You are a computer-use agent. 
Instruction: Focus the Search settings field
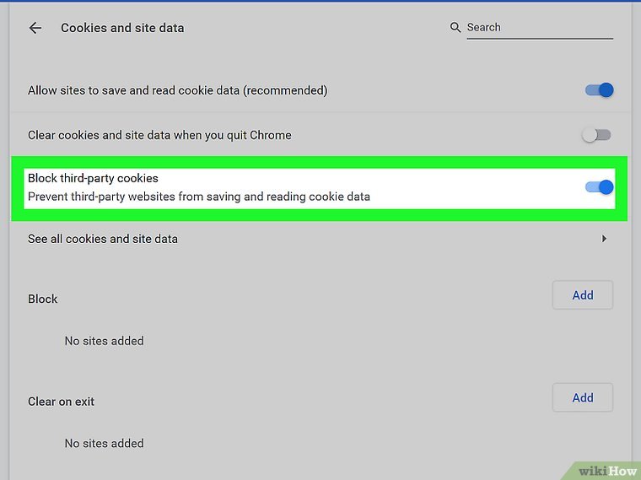coord(538,28)
